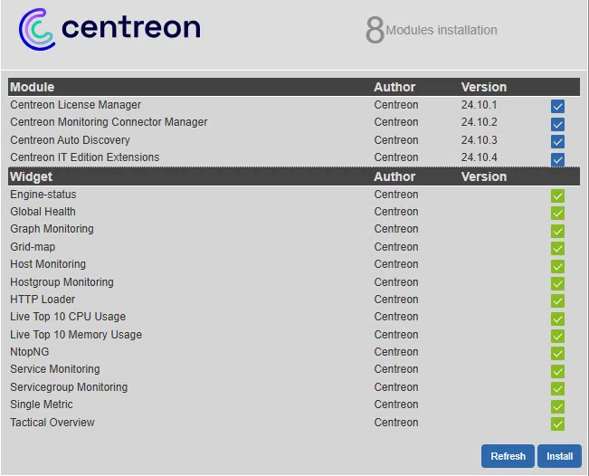Viewport: 589px width, 476px height.
Task: Uncheck Centreon License Manager module checkbox
Action: [x=557, y=107]
